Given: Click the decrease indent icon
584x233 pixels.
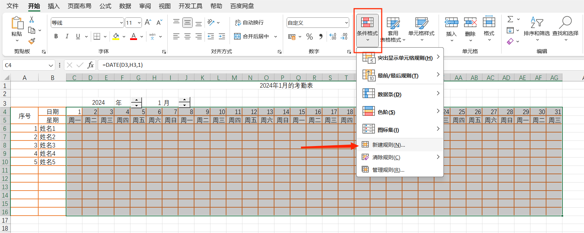Looking at the screenshot, I should [x=211, y=36].
